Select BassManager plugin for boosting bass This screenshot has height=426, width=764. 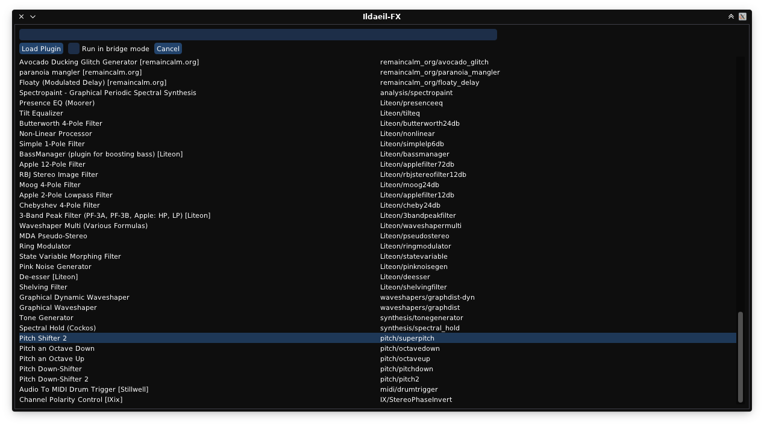(101, 154)
